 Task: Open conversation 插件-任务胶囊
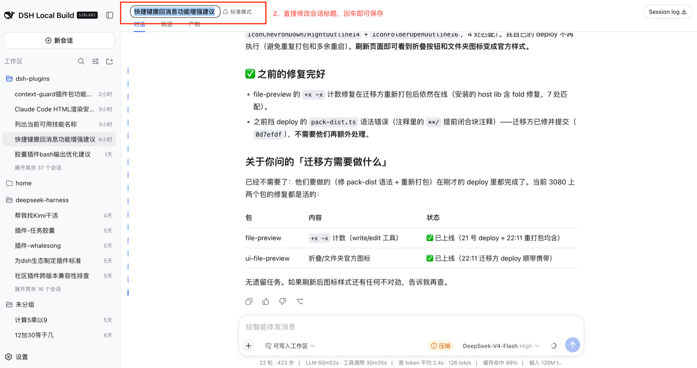[59, 230]
